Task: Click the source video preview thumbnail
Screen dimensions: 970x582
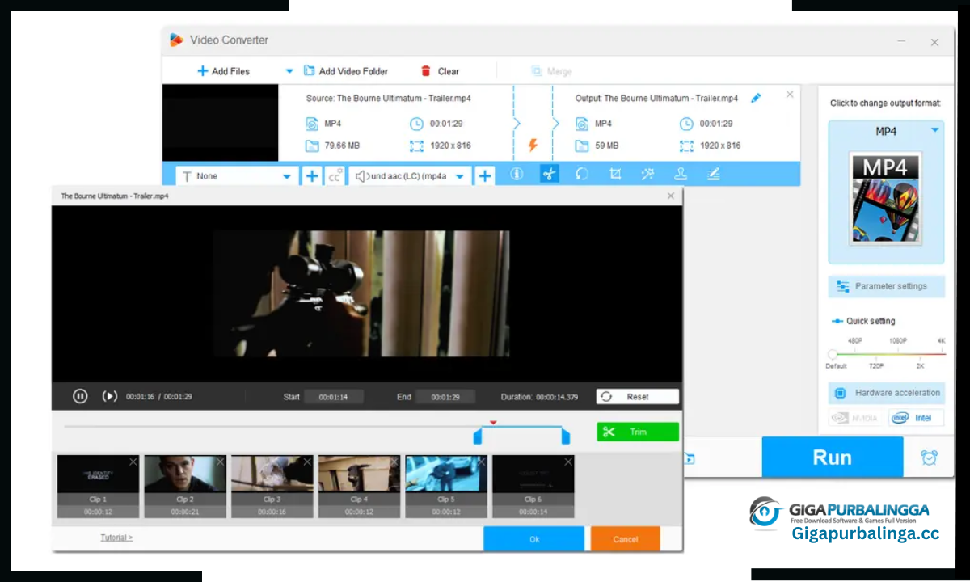Action: pos(220,123)
